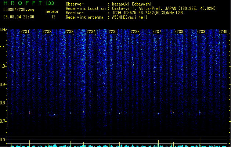Click the 2236 time marker
This screenshot has width=231, height=147.
(135, 31)
